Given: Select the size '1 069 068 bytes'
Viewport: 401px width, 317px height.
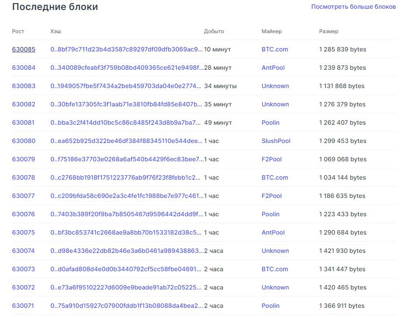Looking at the screenshot, I should pyautogui.click(x=343, y=159).
